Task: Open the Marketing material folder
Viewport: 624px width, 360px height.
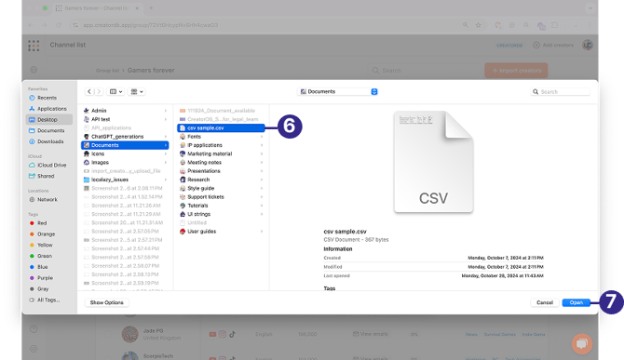Action: (221, 153)
